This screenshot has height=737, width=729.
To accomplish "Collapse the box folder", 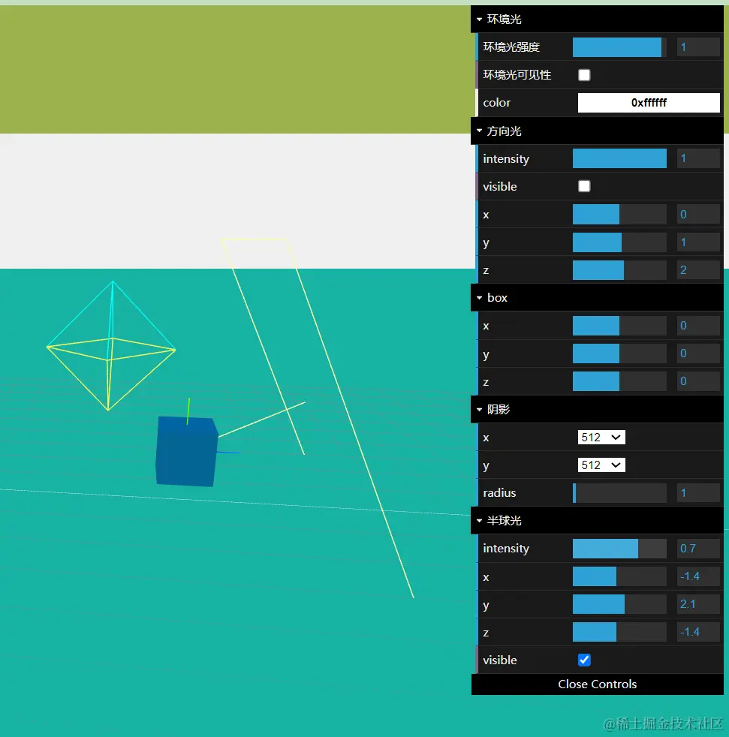I will (597, 297).
